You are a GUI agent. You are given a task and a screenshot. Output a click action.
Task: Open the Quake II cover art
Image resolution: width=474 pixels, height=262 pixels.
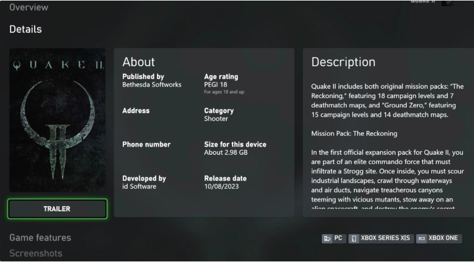(x=57, y=120)
